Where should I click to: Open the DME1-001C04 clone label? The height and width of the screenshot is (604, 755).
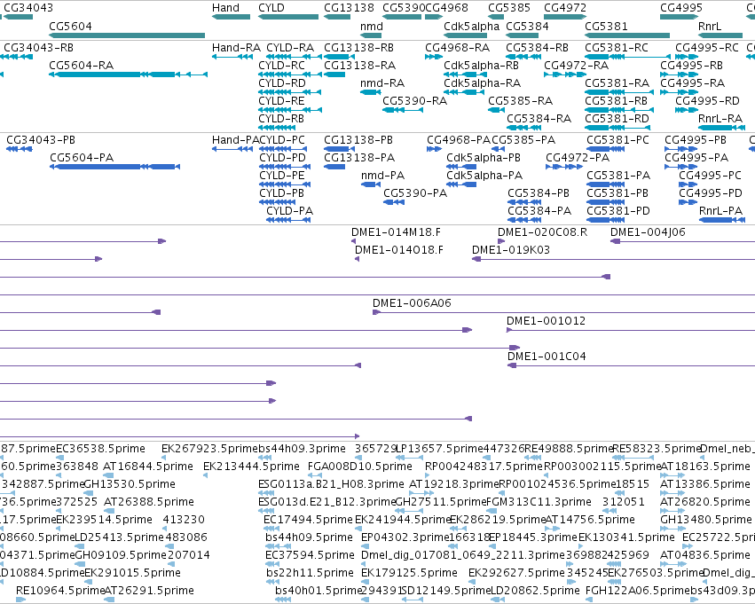click(x=547, y=357)
